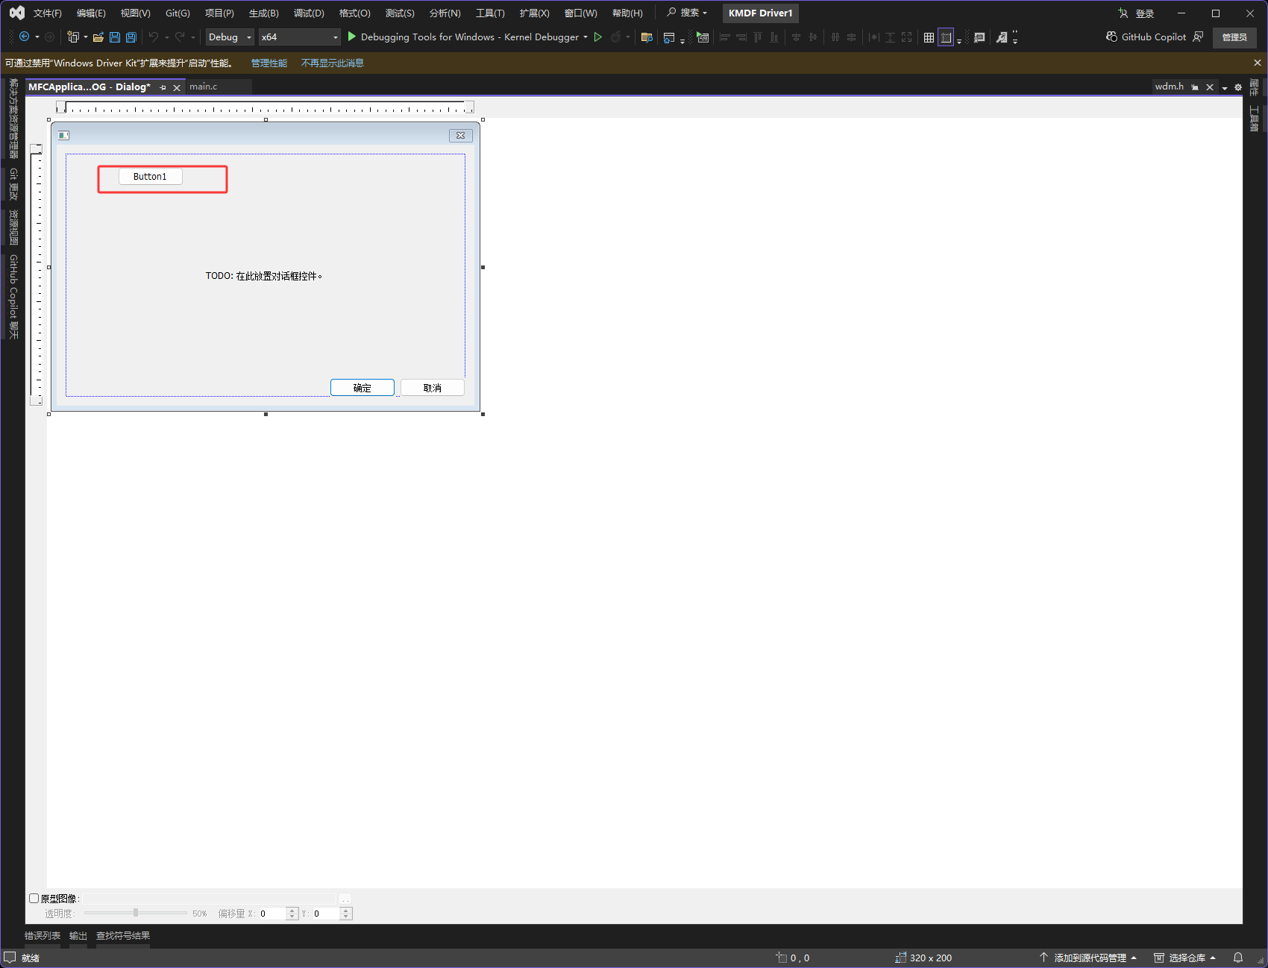Screen dimensions: 1268x968
Task: Open the 文件(F) menu
Action: click(x=48, y=13)
